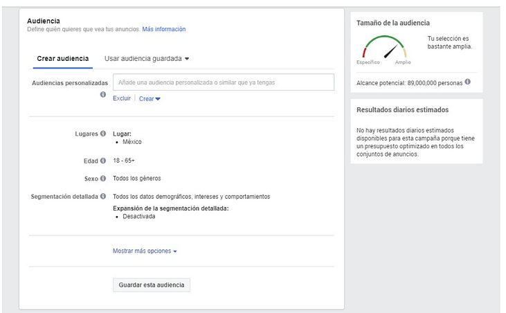The height and width of the screenshot is (313, 506).
Task: Click the Todos los géneros value
Action: [137, 179]
